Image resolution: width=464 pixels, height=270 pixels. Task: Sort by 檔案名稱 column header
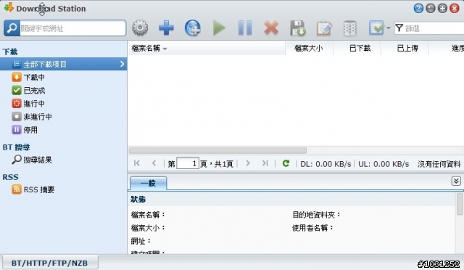[x=206, y=49]
